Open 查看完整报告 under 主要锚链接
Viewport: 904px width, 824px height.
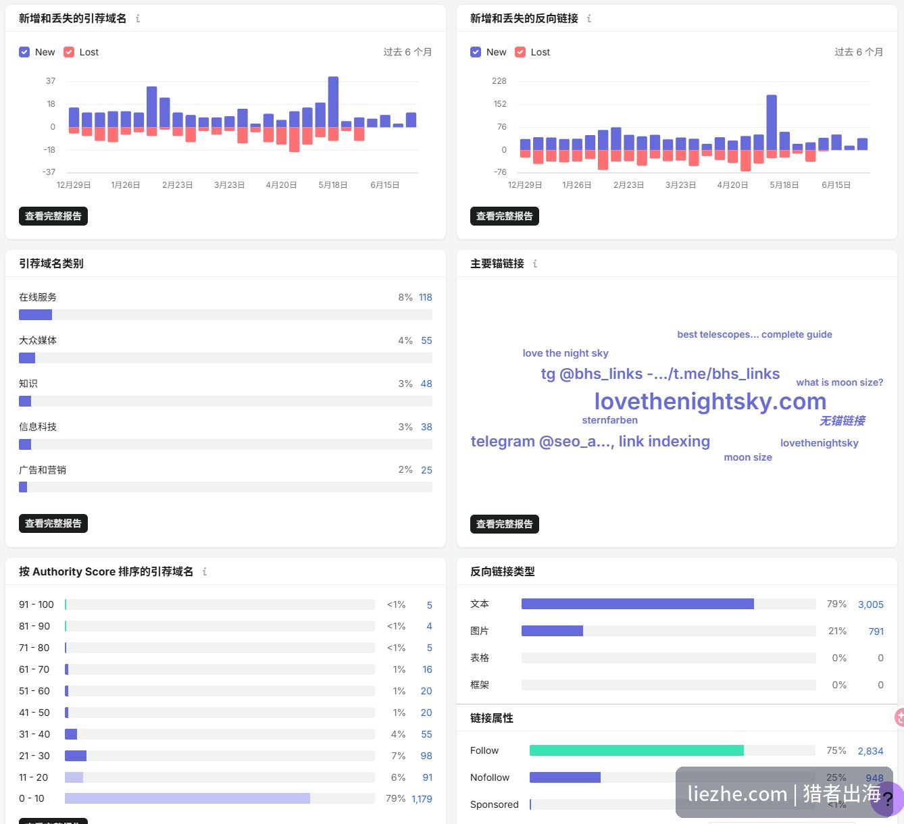505,524
